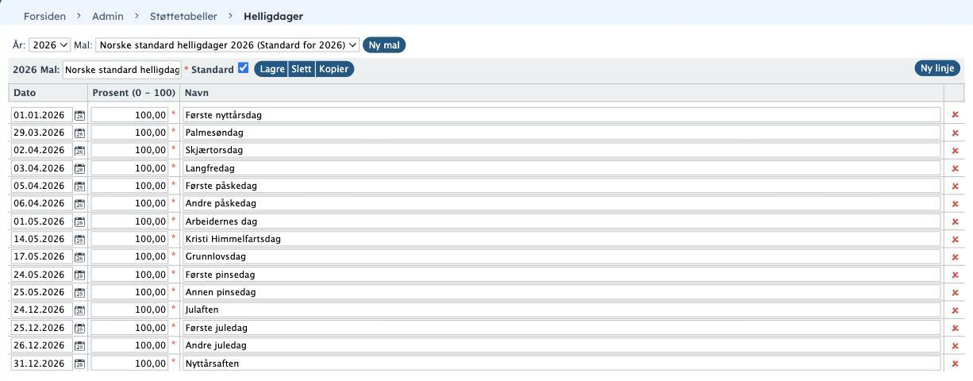Viewport: 973px width, 381px height.
Task: Click the name field containing Andre påskedag
Action: click(561, 204)
